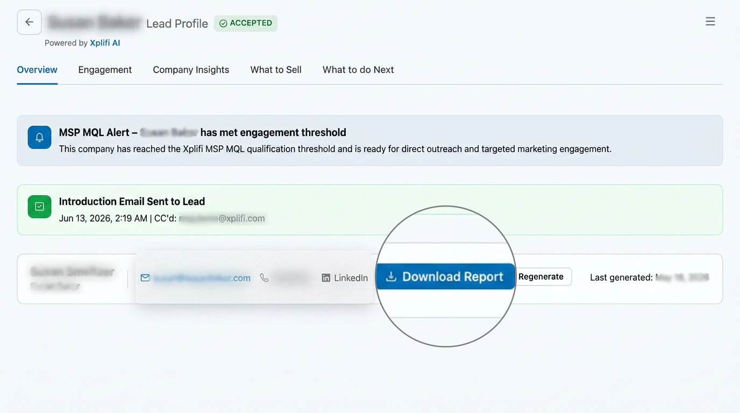Click the green checkmark email-sent icon

point(39,206)
